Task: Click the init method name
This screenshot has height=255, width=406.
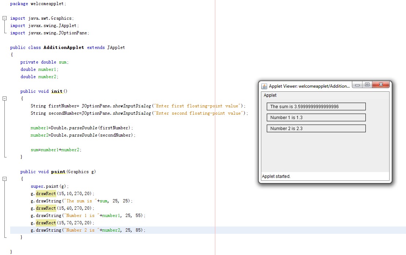Action: 57,91
